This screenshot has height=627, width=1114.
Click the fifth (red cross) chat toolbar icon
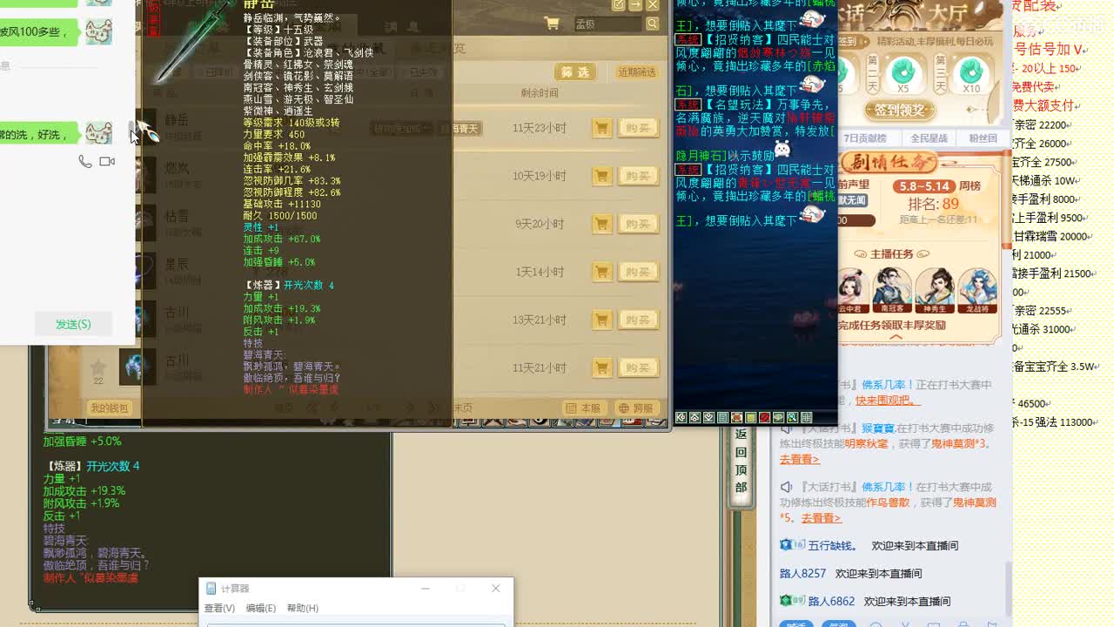(737, 418)
